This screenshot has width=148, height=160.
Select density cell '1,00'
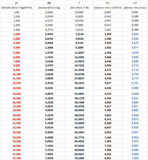(17, 12)
